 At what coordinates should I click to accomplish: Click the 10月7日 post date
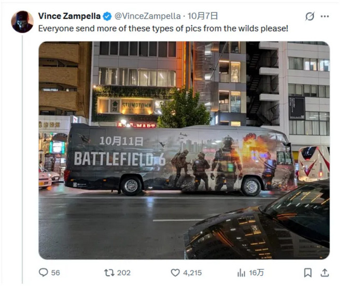click(x=203, y=16)
